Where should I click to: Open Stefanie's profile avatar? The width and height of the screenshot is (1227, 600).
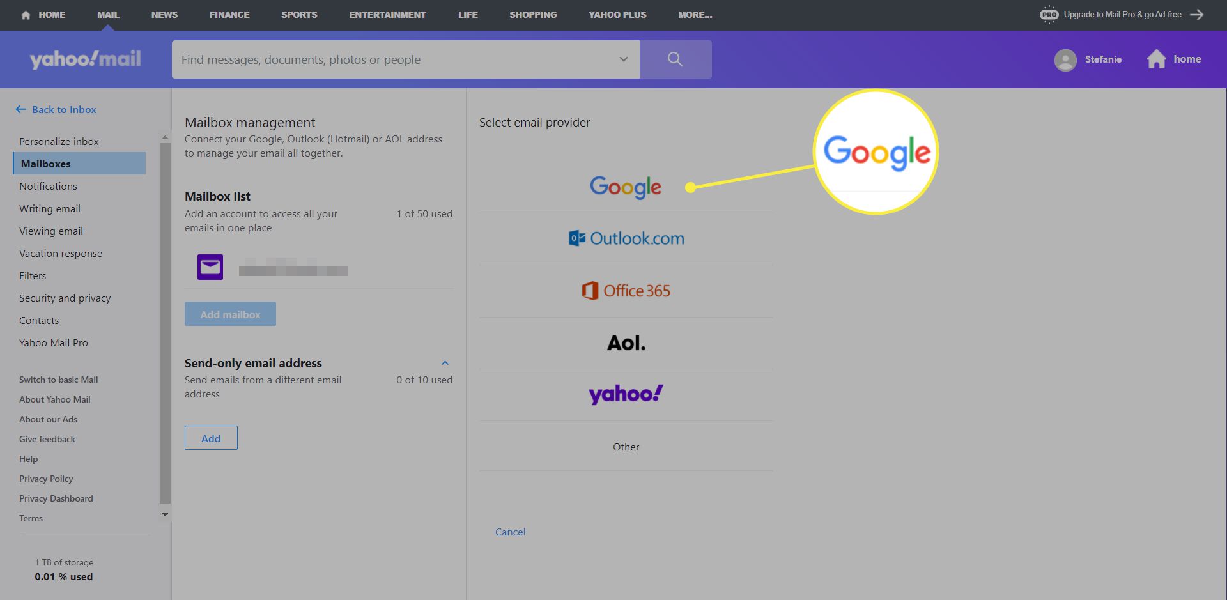point(1065,60)
